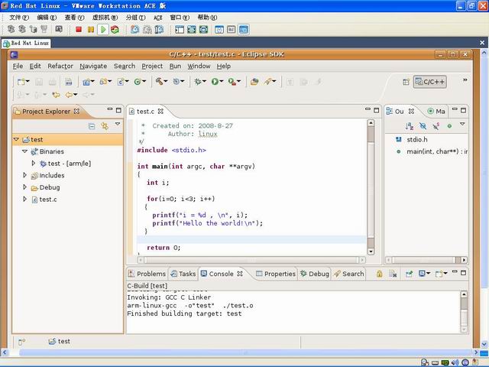Click the New C Source File icon
Viewport: 489px width, 367px height.
click(121, 82)
